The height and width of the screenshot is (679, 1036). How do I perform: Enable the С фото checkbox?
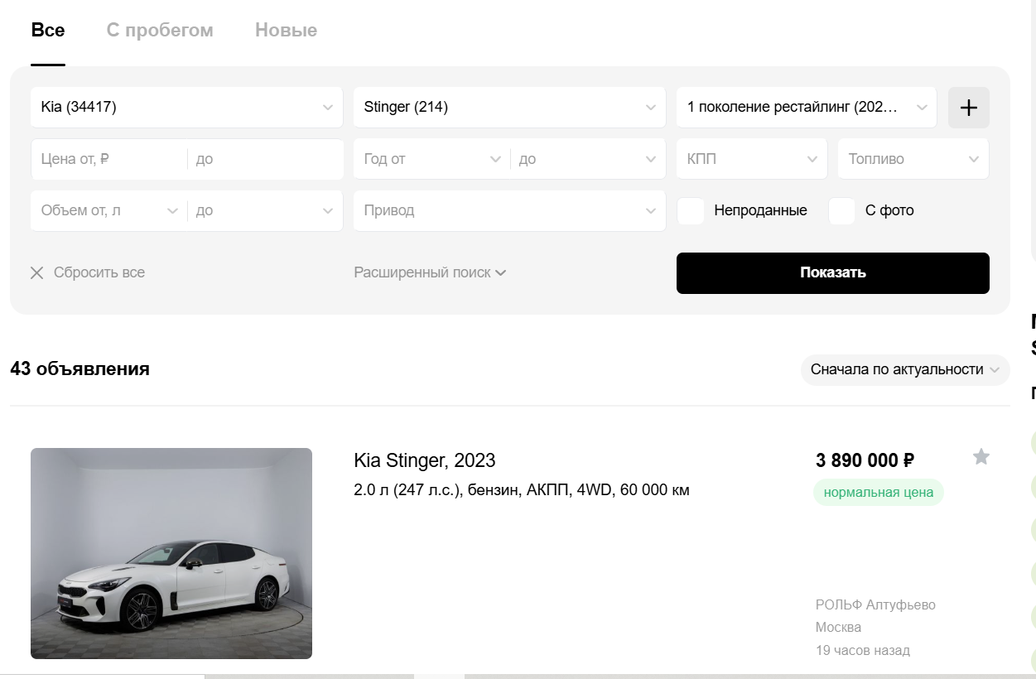841,211
